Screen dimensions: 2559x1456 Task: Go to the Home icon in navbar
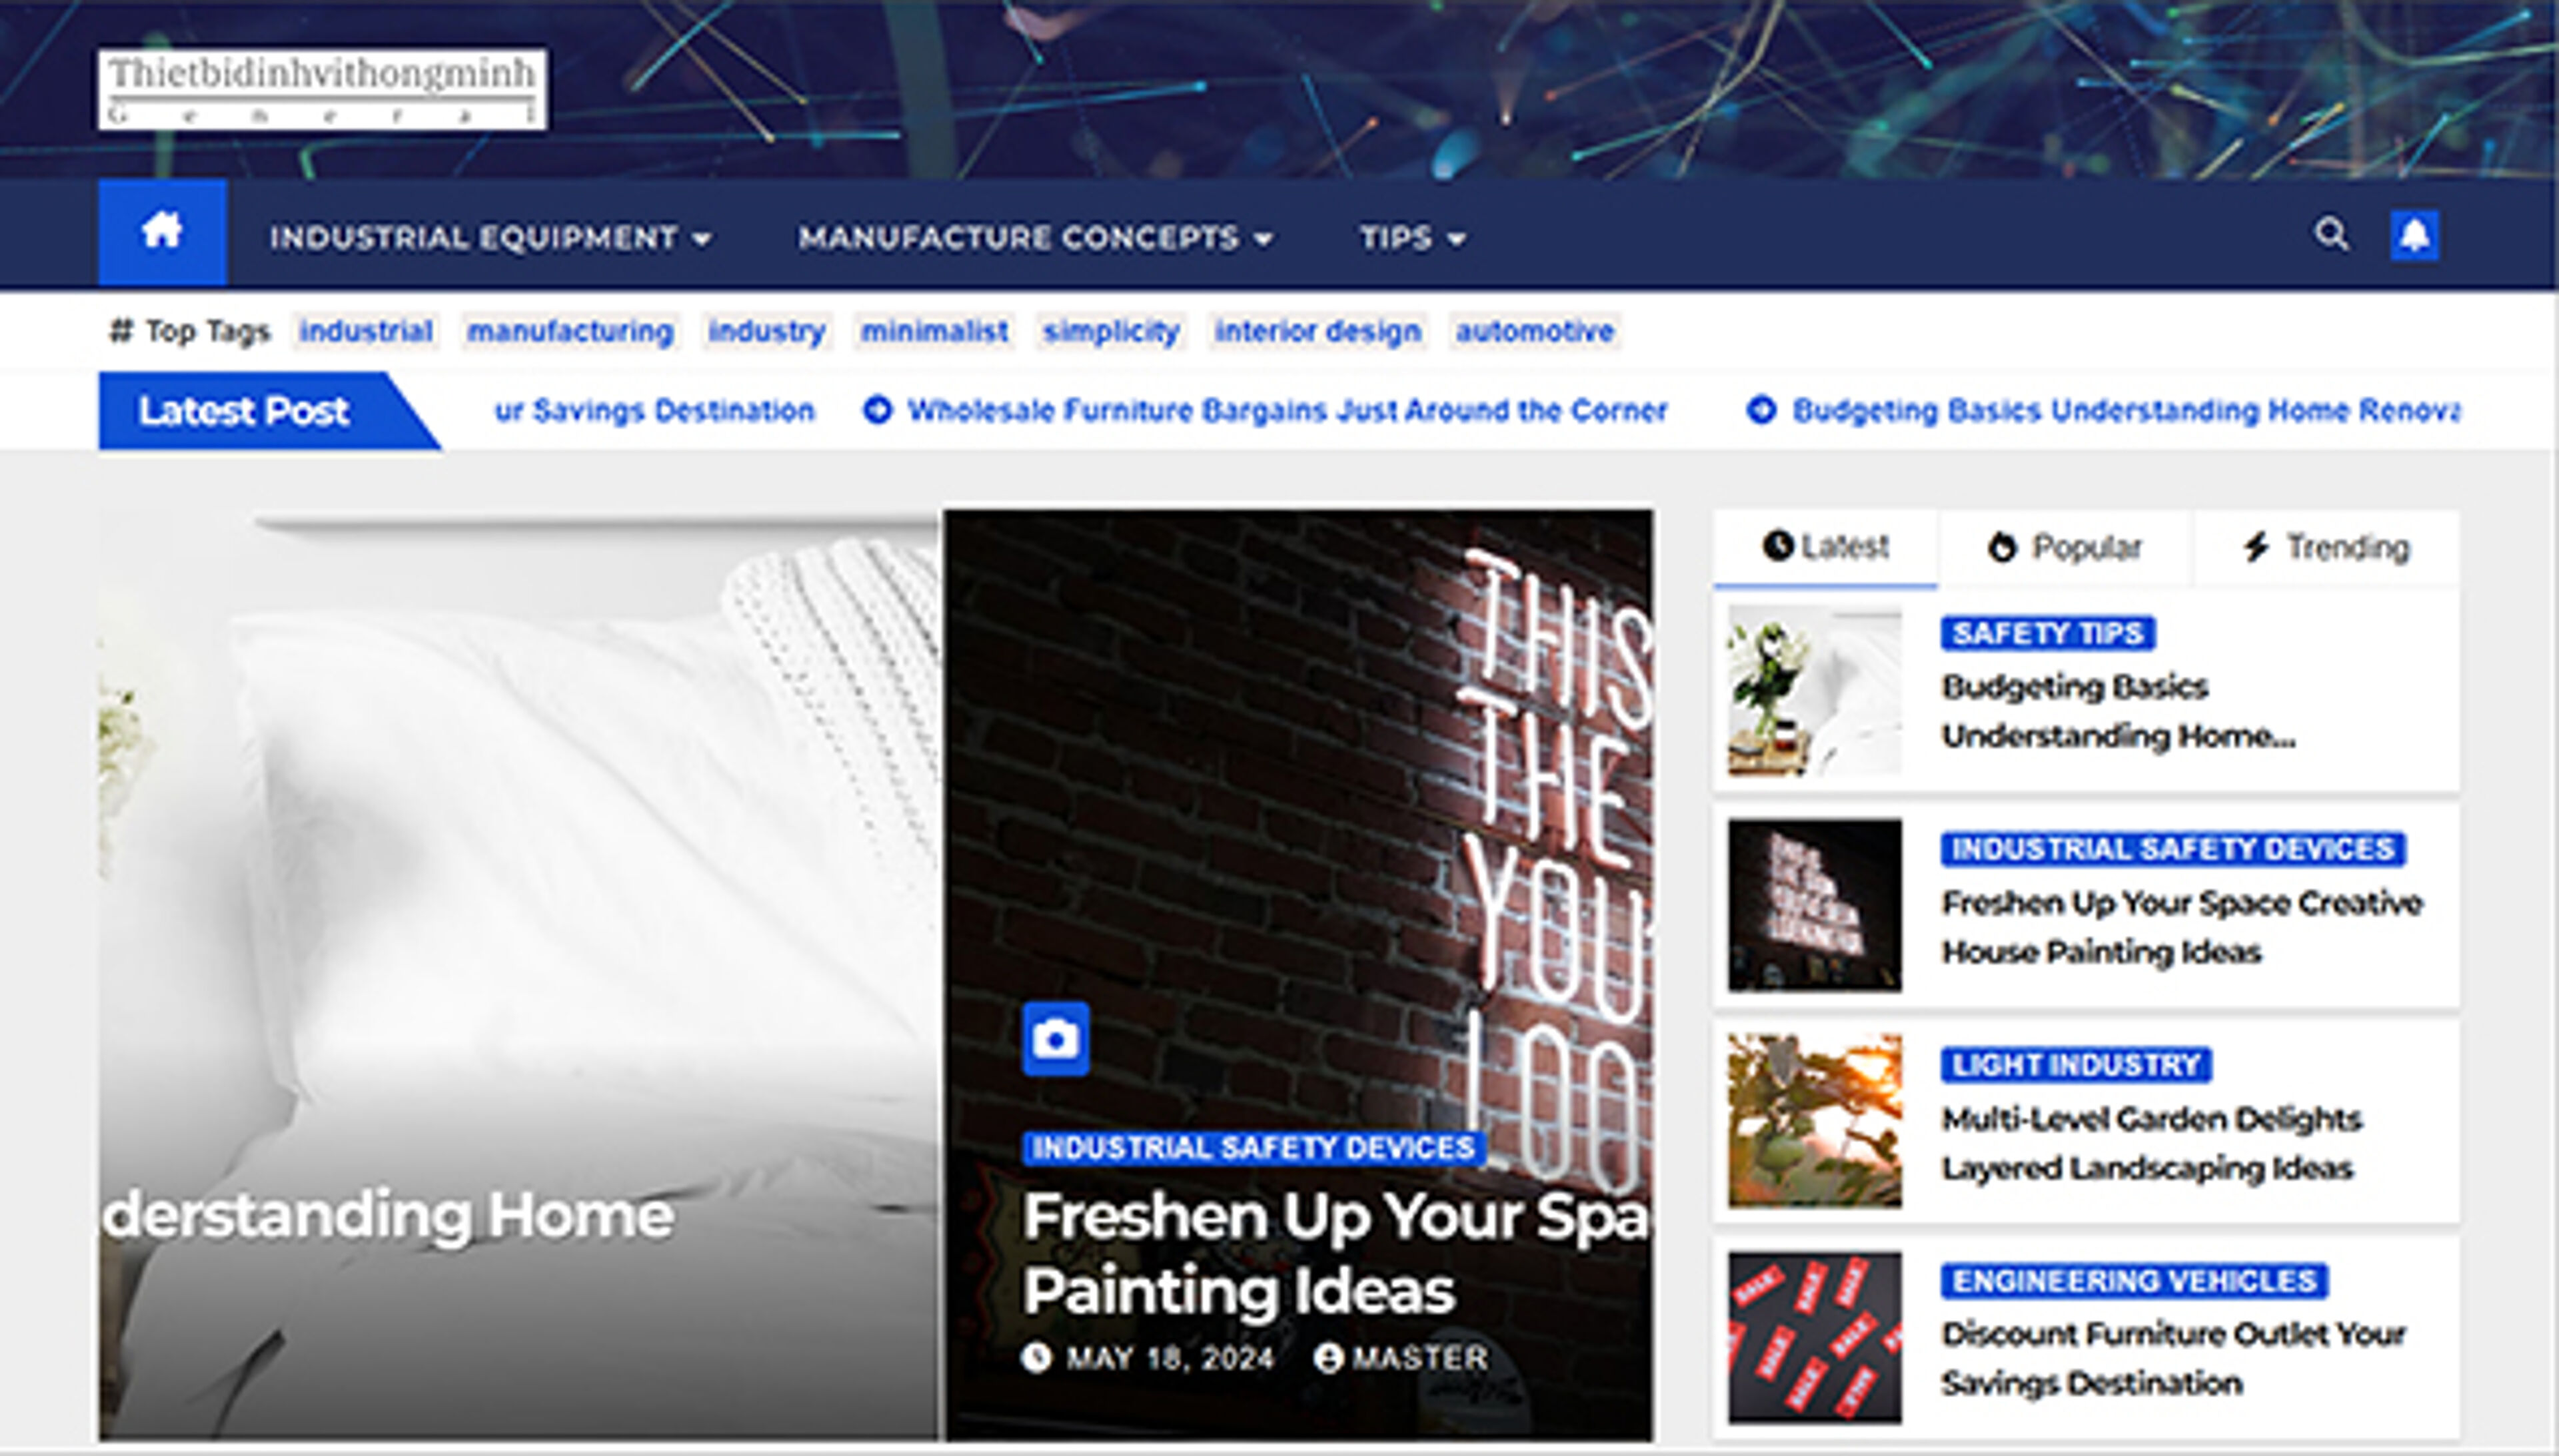162,234
